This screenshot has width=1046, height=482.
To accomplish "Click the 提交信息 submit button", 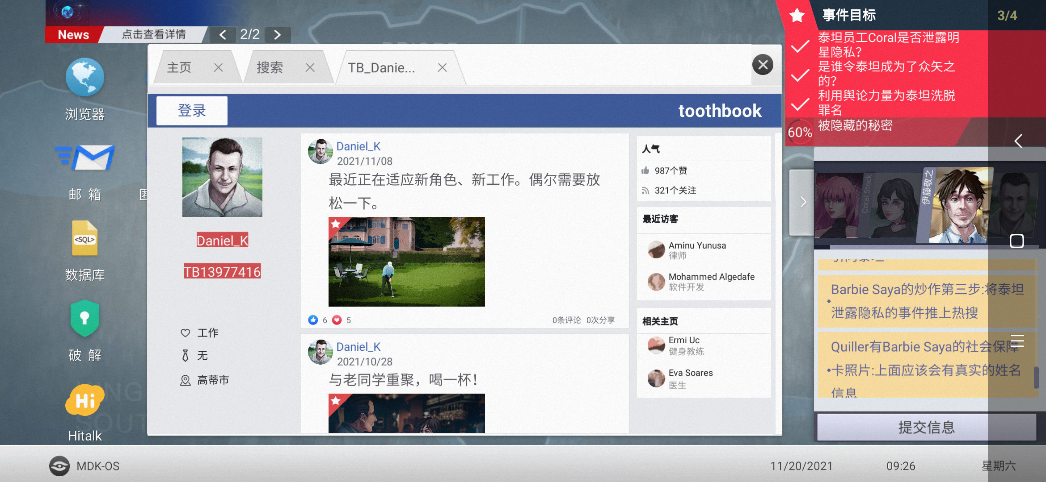I will [x=926, y=427].
